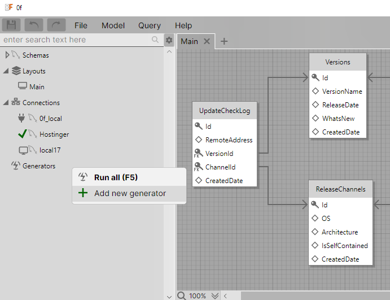The width and height of the screenshot is (390, 300).
Task: Select the Main layout in tree
Action: click(37, 87)
